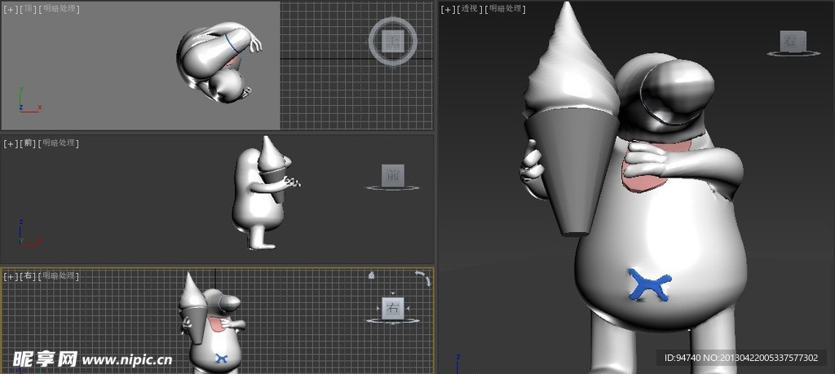Open the [+] menu in Perspective viewport
The height and width of the screenshot is (374, 835).
(x=448, y=9)
